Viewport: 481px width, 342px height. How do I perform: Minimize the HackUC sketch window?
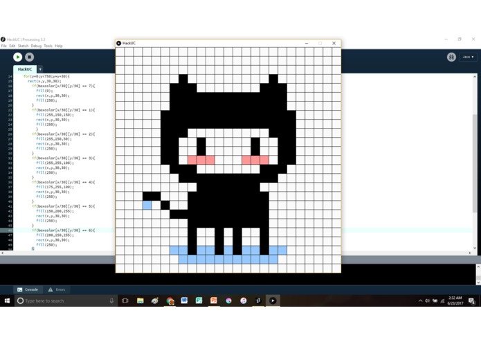tap(307, 43)
